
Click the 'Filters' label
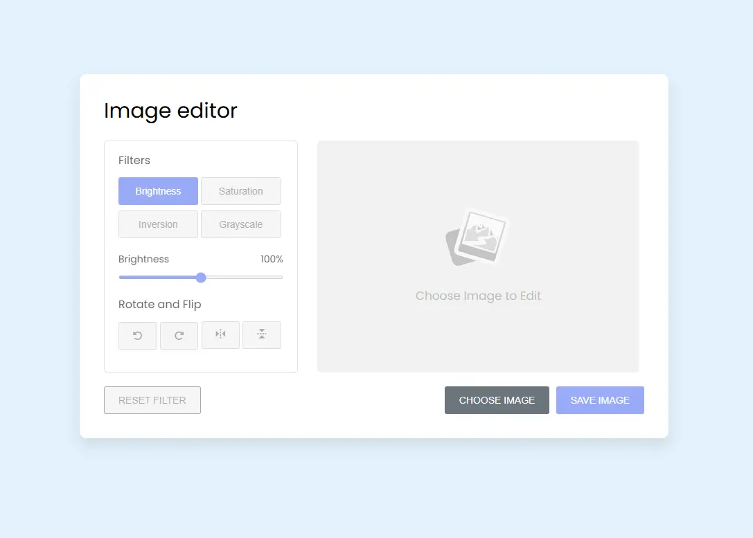tap(134, 161)
